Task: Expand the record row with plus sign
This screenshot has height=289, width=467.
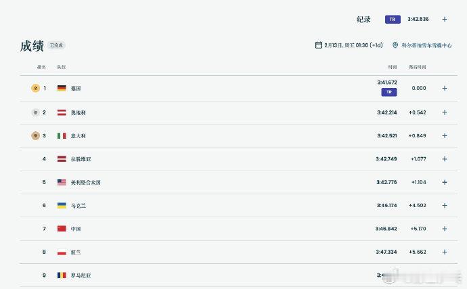Action: 445,20
